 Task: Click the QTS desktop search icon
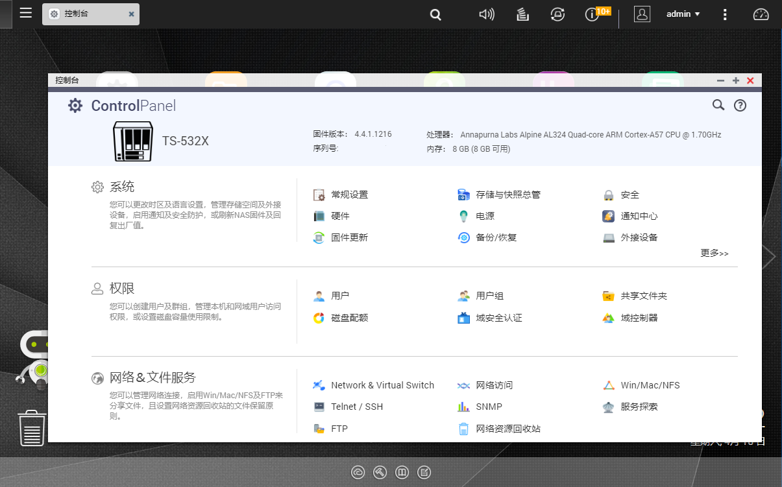coord(436,14)
